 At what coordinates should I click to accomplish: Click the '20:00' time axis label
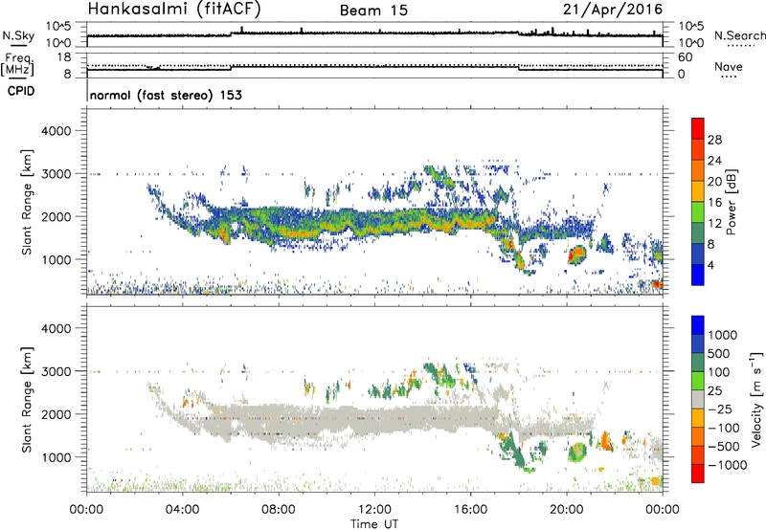coord(566,510)
